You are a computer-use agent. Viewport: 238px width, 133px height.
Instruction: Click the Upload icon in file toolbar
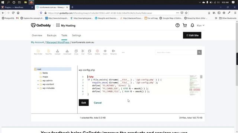57,52
